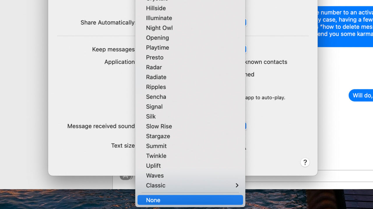Screen dimensions: 373x209
Task: Select the "Summit" sound
Action: (x=156, y=146)
